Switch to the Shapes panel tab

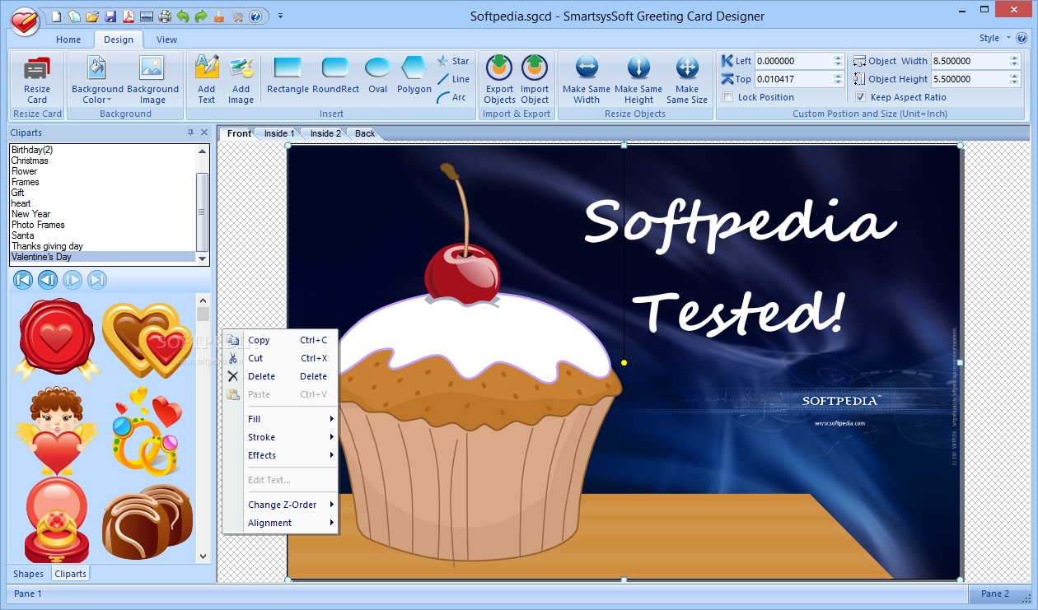click(29, 574)
